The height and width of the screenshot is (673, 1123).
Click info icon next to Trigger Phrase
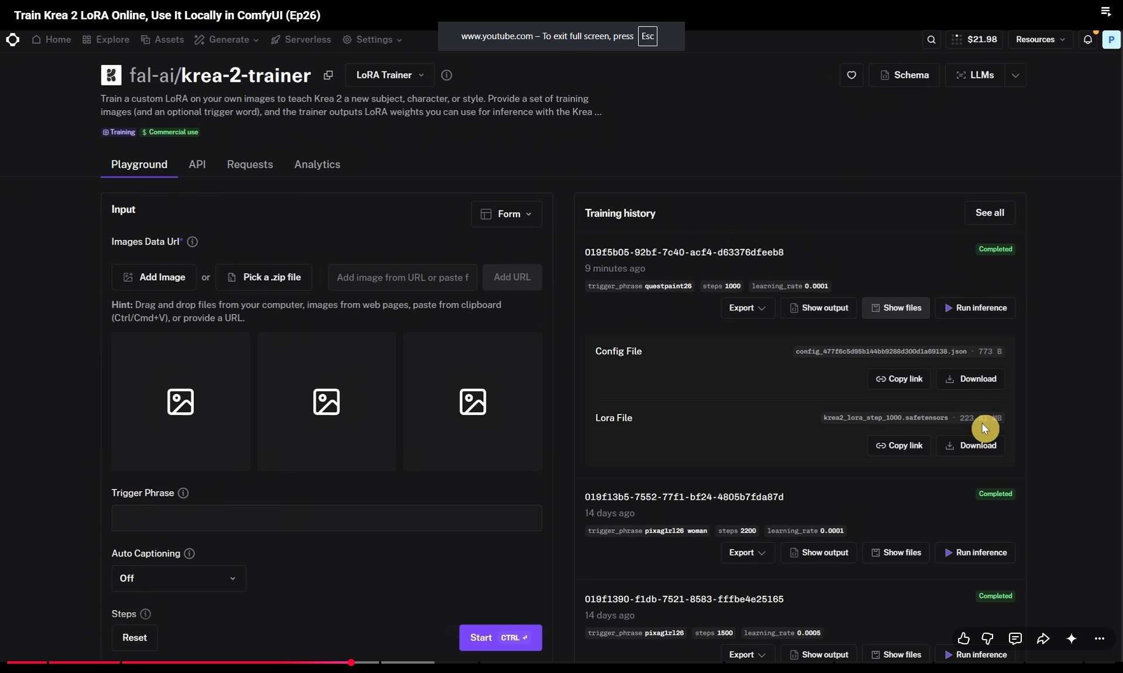(183, 493)
